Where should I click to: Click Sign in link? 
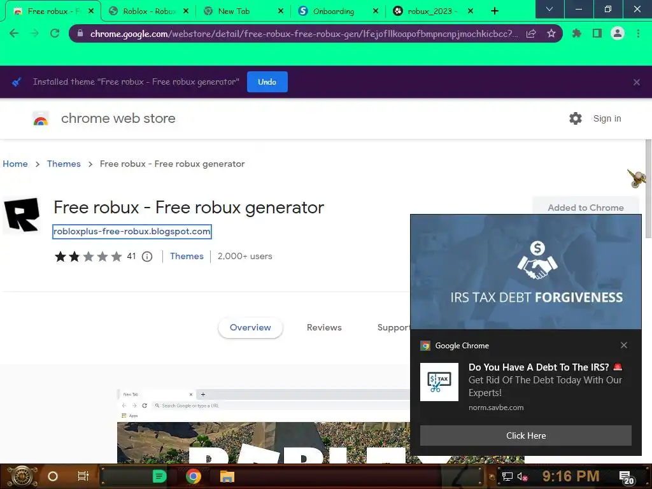click(607, 118)
